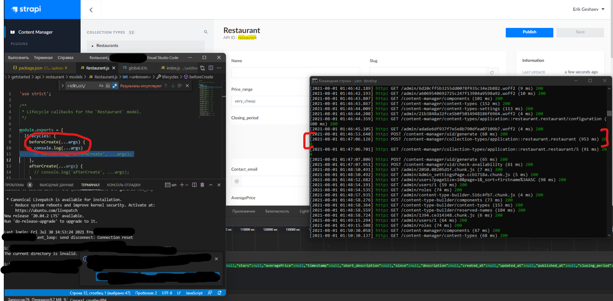Viewport: 613px width, 301px height.
Task: Enable Regular Expression search mode
Action: pyautogui.click(x=115, y=85)
